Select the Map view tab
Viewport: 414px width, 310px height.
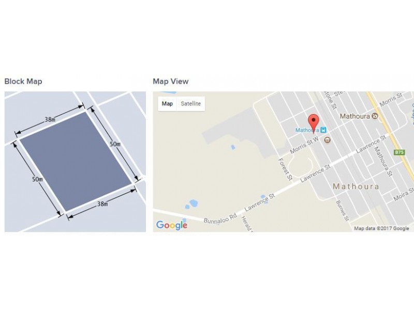(167, 104)
